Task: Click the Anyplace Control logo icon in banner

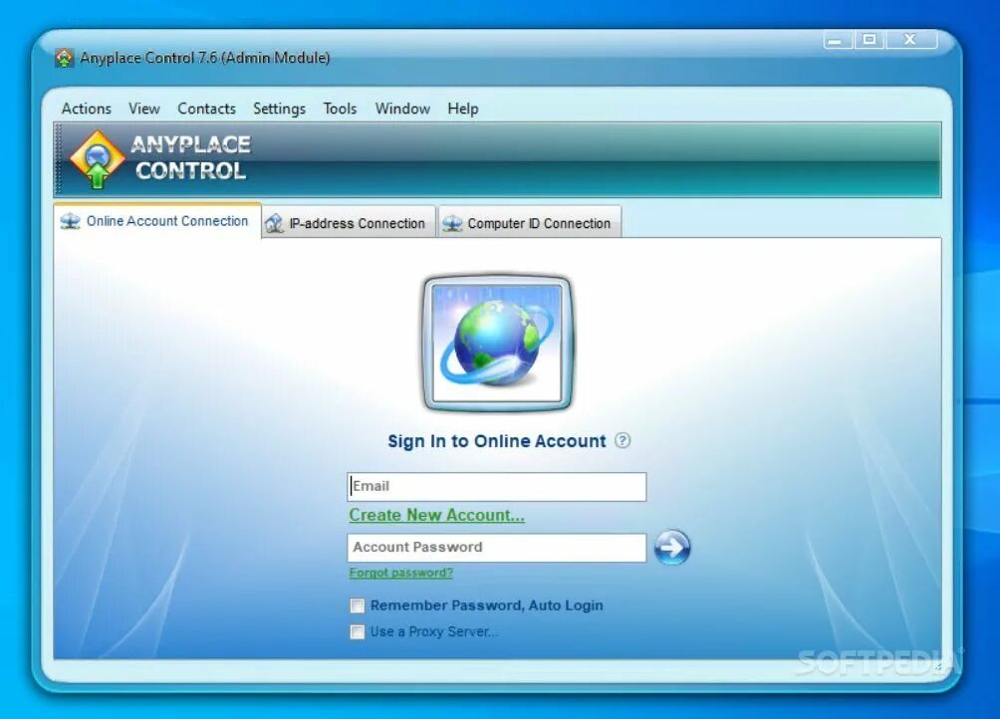Action: point(97,159)
